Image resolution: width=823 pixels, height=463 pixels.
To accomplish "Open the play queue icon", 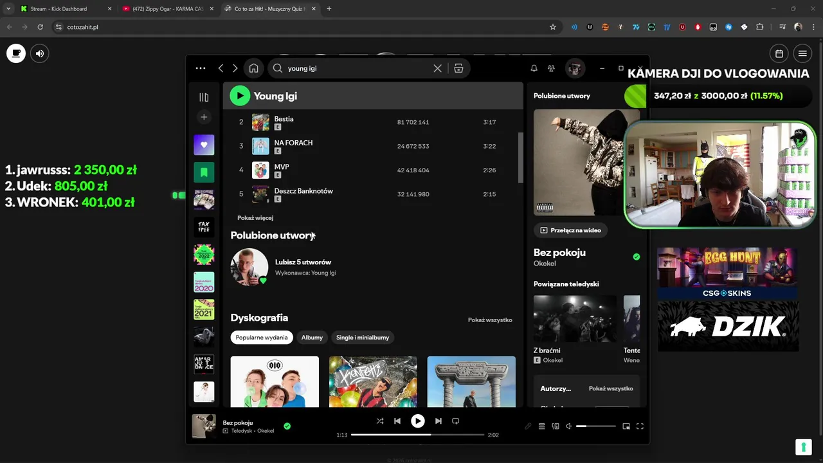I will (x=541, y=426).
